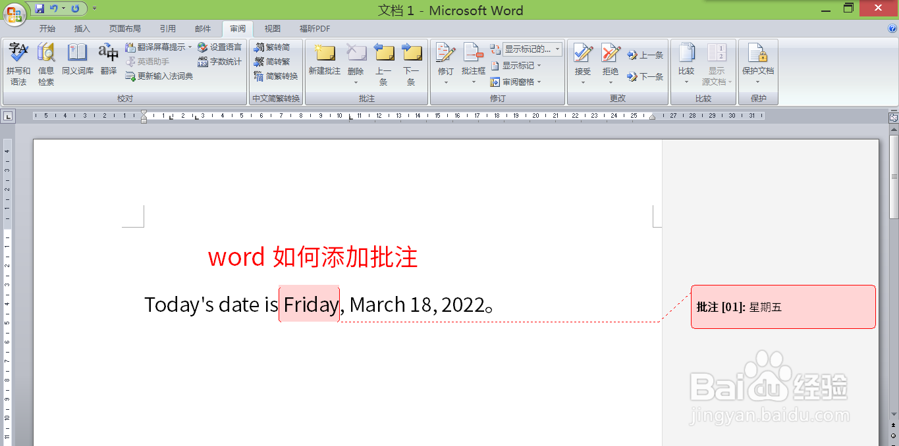This screenshot has width=899, height=446.
Task: Click the vertical scrollbar thumb
Action: click(x=894, y=176)
